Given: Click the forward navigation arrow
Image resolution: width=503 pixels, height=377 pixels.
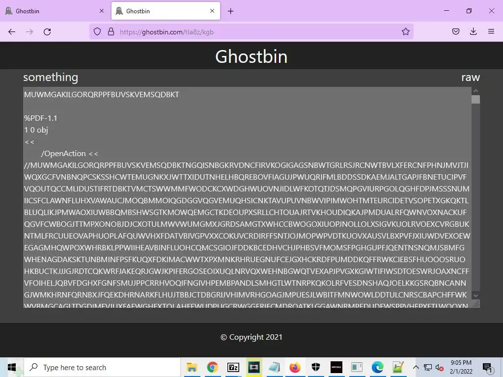Looking at the screenshot, I should tap(29, 32).
